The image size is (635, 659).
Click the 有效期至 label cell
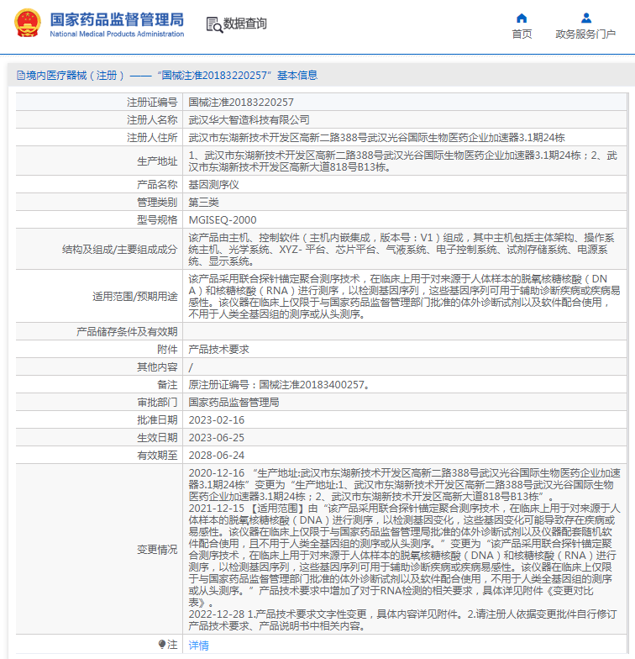(x=99, y=456)
